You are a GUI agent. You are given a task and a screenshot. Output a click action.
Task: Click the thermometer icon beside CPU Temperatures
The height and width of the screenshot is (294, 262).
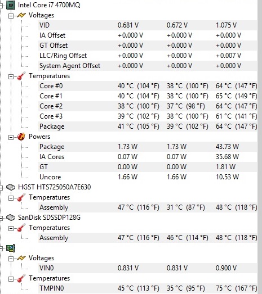pos(21,76)
